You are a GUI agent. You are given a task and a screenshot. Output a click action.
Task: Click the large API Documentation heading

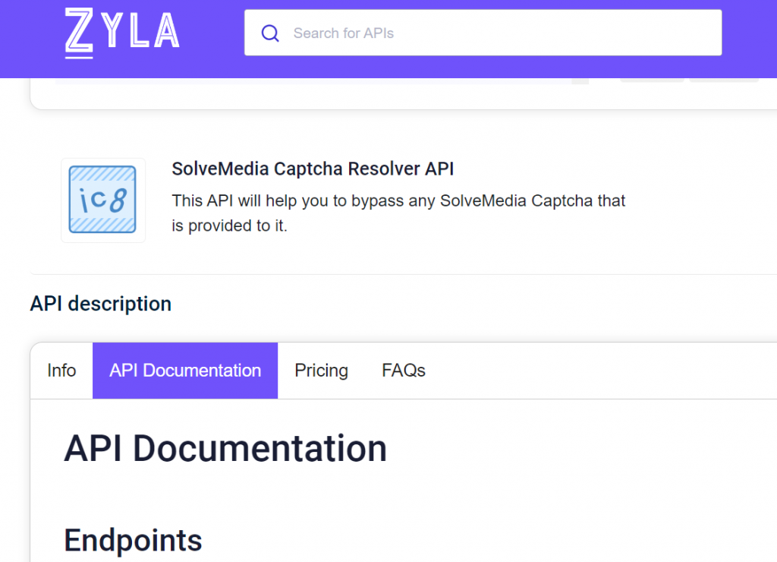pyautogui.click(x=225, y=448)
